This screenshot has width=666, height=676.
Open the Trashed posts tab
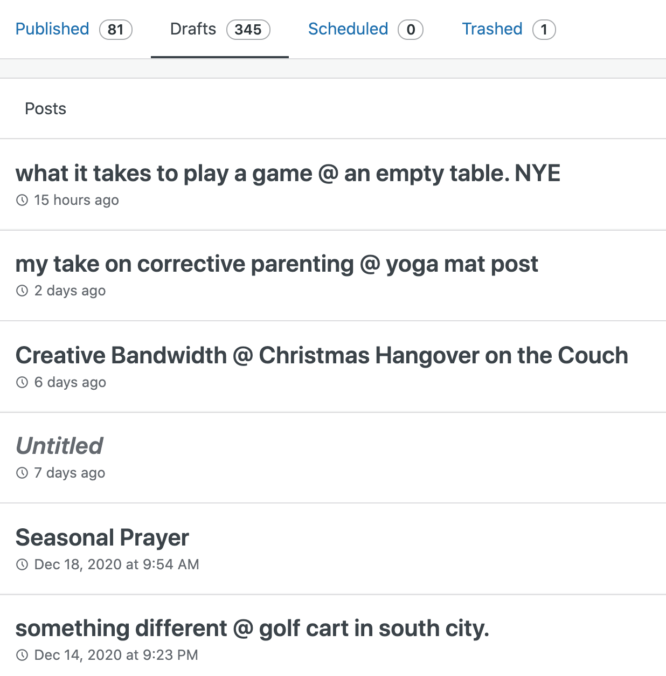[492, 29]
